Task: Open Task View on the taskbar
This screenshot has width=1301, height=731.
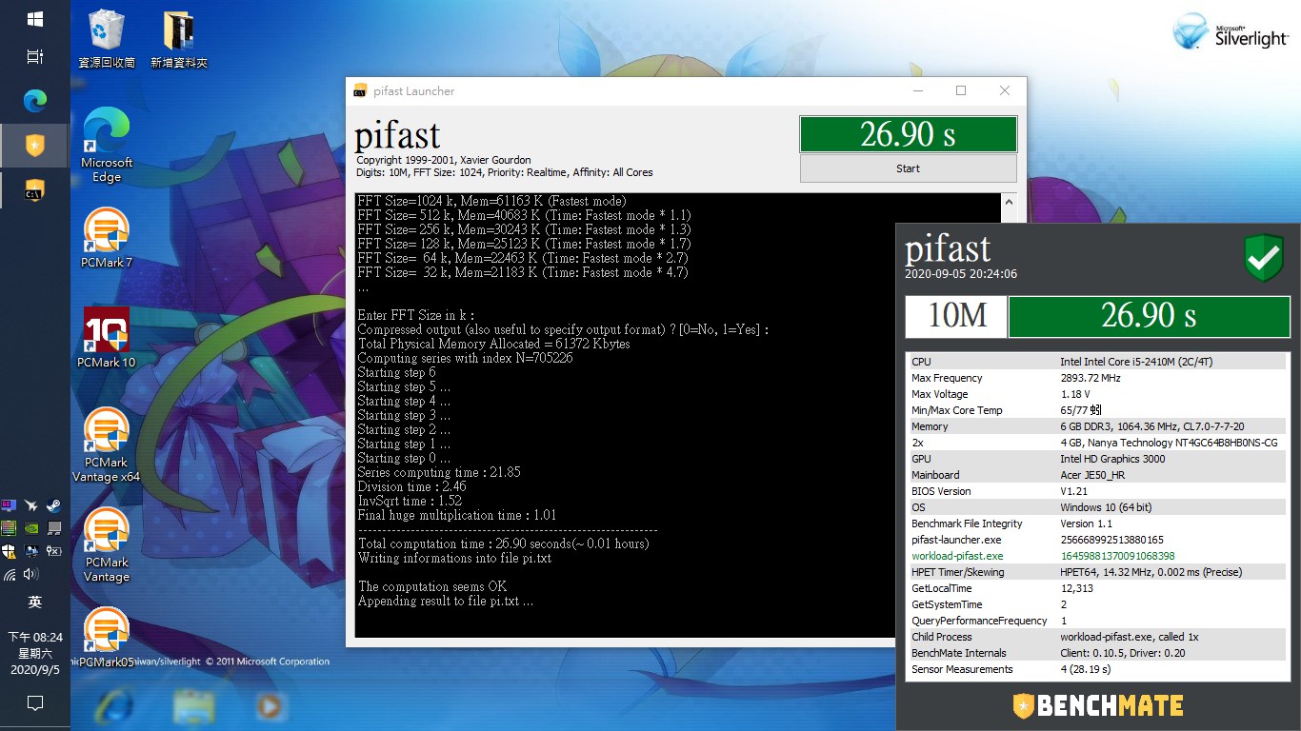Action: [34, 57]
